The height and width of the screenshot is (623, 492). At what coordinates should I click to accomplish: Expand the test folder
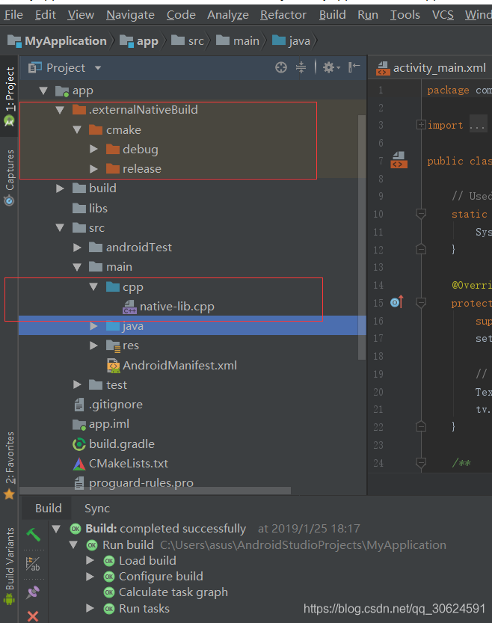(77, 384)
